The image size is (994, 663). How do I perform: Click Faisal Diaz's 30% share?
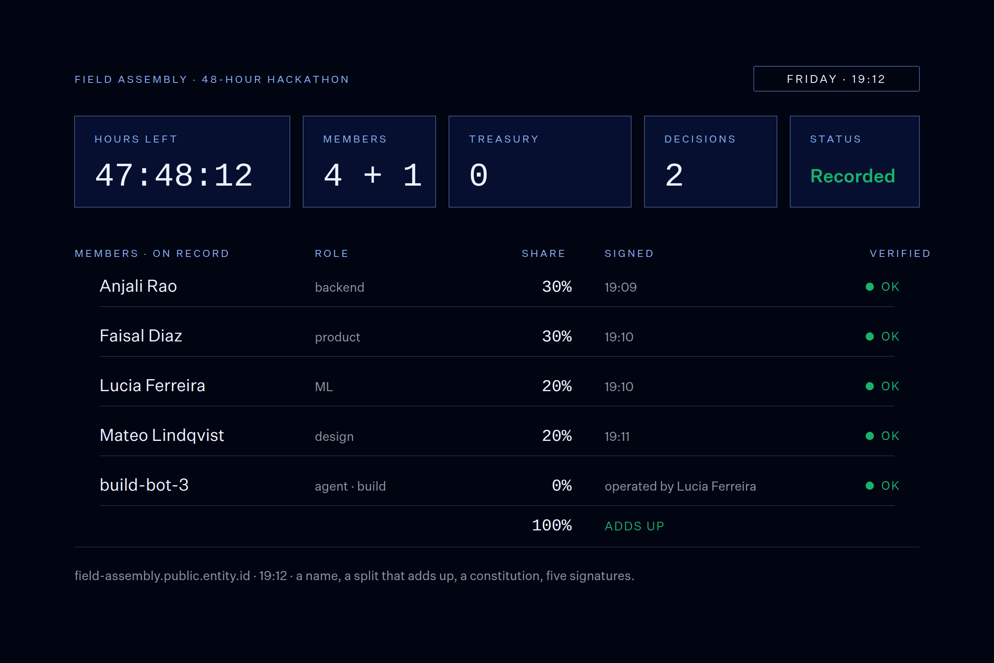point(557,336)
